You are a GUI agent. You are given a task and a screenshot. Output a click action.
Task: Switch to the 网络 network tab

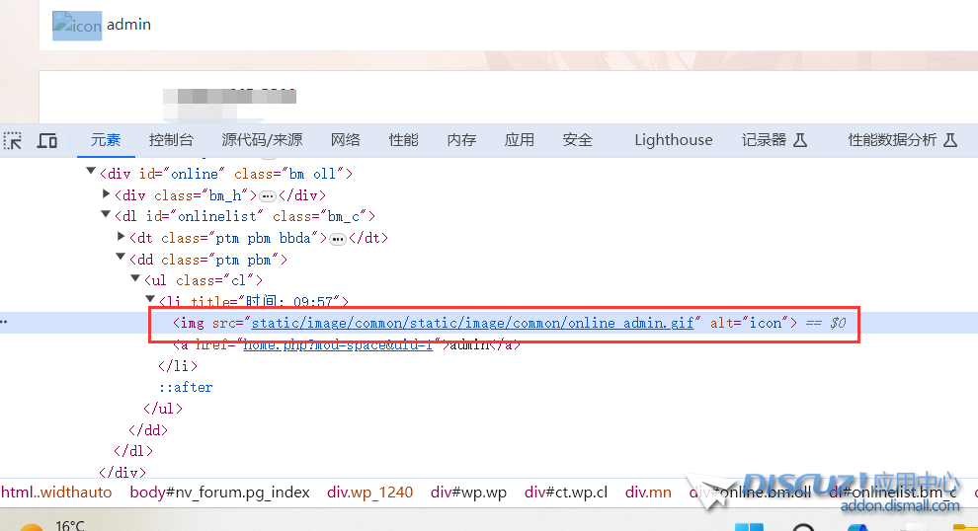click(345, 140)
